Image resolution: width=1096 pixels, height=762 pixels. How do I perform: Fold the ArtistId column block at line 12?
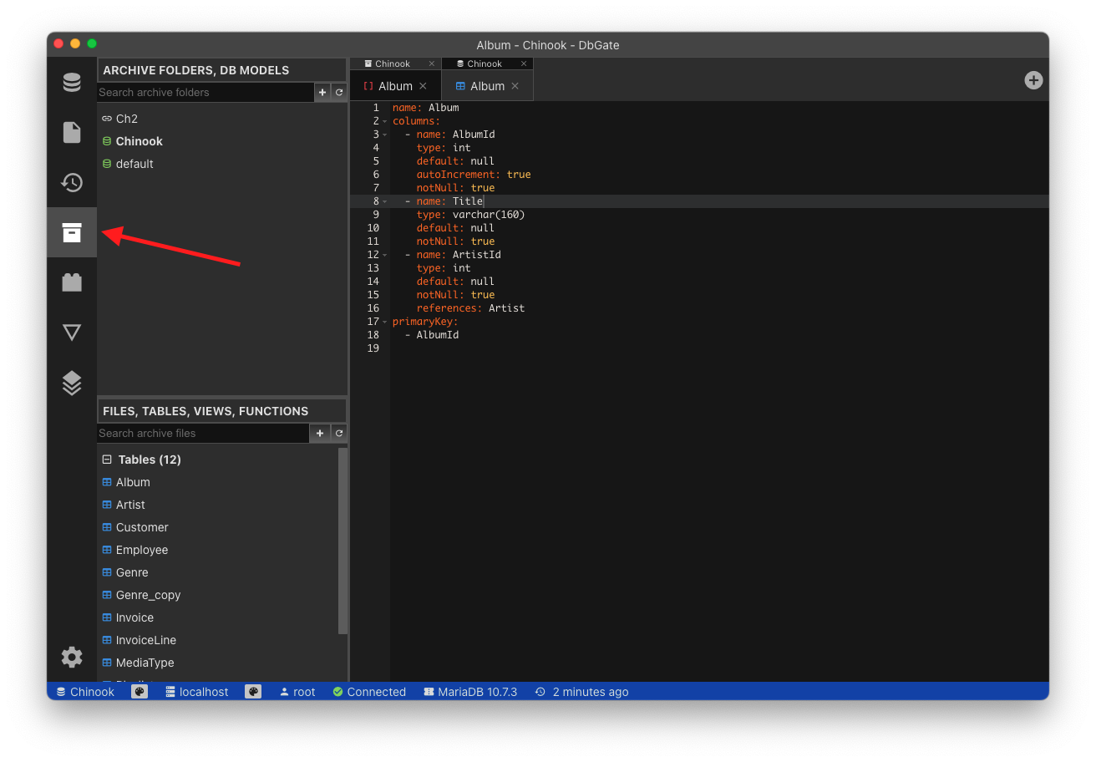pyautogui.click(x=385, y=255)
